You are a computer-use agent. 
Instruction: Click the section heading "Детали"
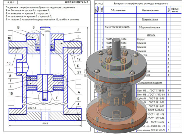click(x=151, y=35)
